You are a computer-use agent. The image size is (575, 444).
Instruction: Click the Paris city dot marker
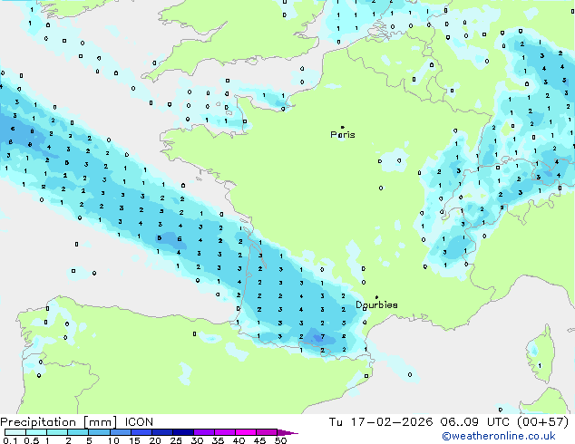(343, 127)
